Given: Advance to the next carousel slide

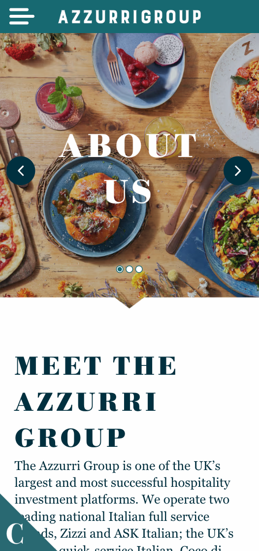Looking at the screenshot, I should click(238, 171).
